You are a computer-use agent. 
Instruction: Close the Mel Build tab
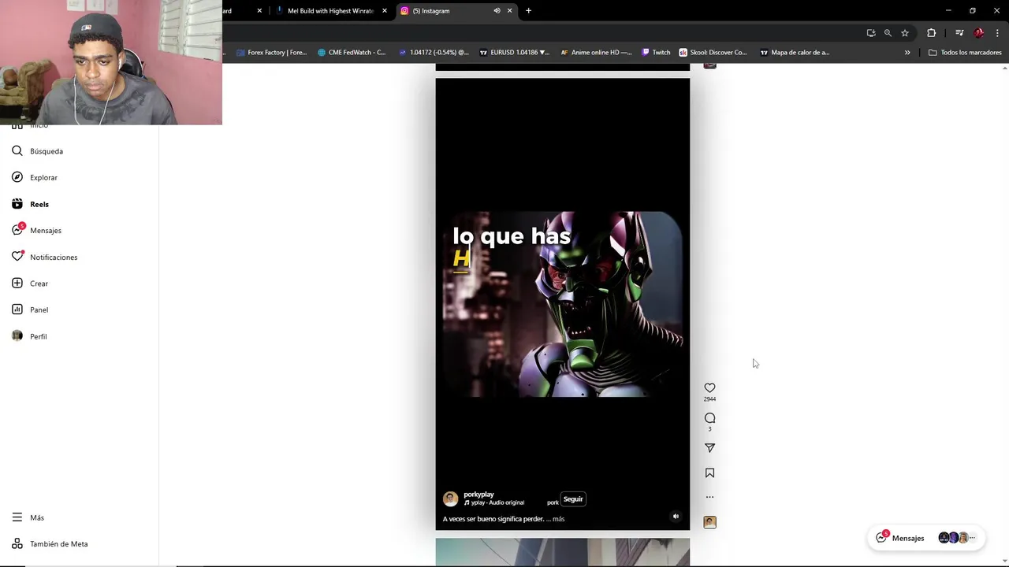[385, 11]
